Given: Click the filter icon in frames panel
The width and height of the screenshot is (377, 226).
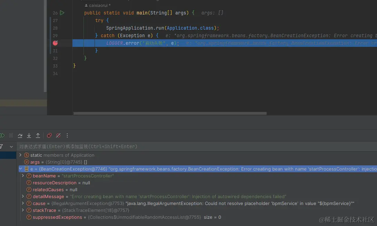Looking at the screenshot, I should [x=1, y=146].
